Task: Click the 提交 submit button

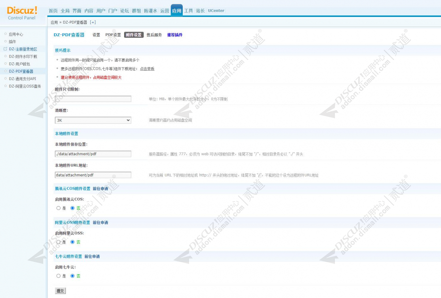Action: (61, 291)
